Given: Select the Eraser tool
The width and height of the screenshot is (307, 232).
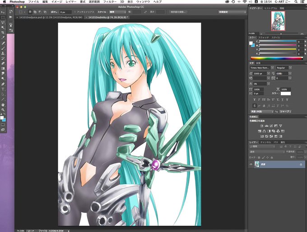Looking at the screenshot, I should coord(3,63).
